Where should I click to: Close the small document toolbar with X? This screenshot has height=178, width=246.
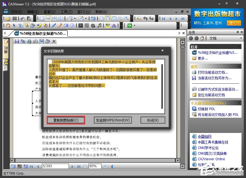tap(54, 41)
